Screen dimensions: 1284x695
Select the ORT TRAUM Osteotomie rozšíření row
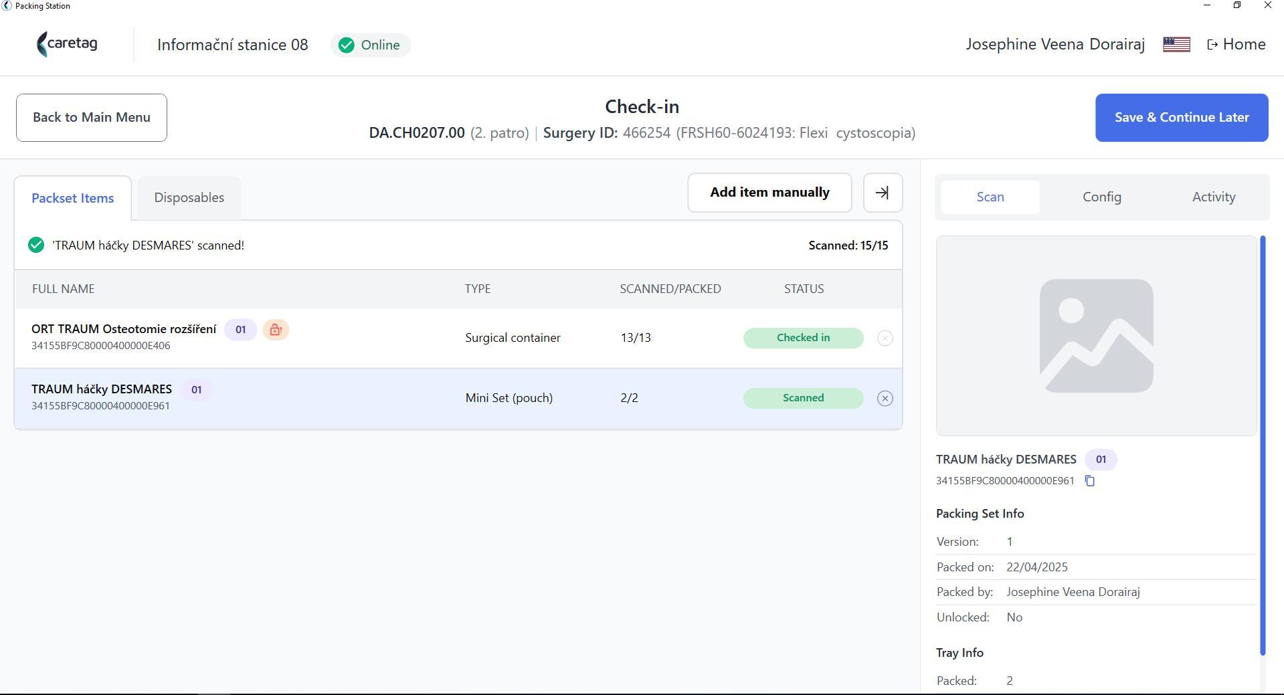[458, 338]
